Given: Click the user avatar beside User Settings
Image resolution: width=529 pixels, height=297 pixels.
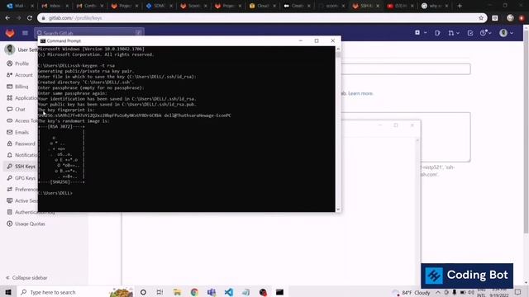Looking at the screenshot, I should click(9, 49).
